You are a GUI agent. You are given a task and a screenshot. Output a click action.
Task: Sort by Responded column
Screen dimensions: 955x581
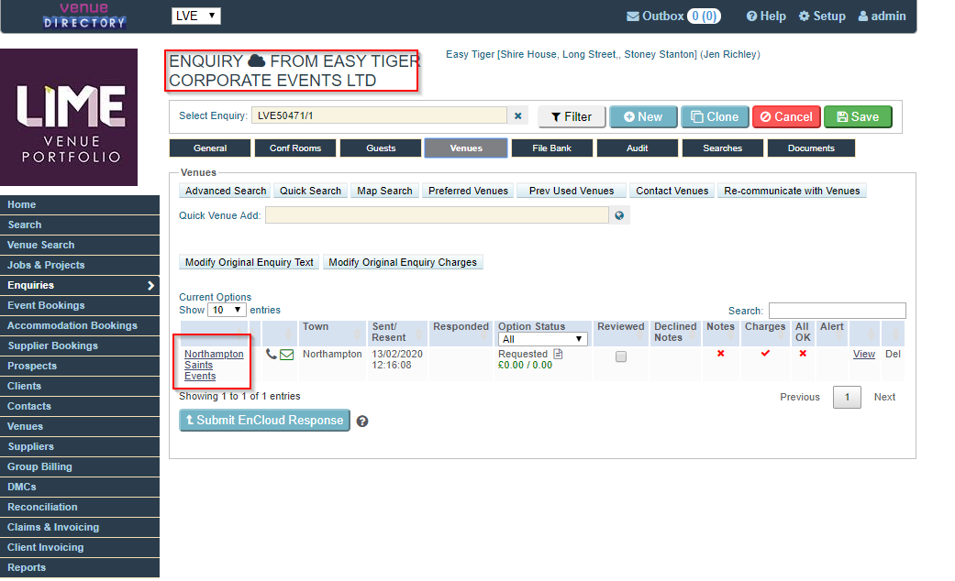click(461, 332)
